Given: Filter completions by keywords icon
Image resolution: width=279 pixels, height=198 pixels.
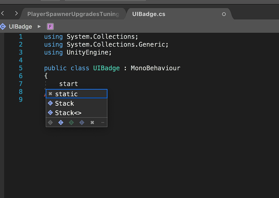Looking at the screenshot, I should coord(92,123).
